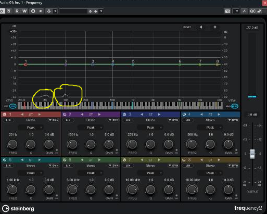Click the -27.2 dB peak level readout

252,28
